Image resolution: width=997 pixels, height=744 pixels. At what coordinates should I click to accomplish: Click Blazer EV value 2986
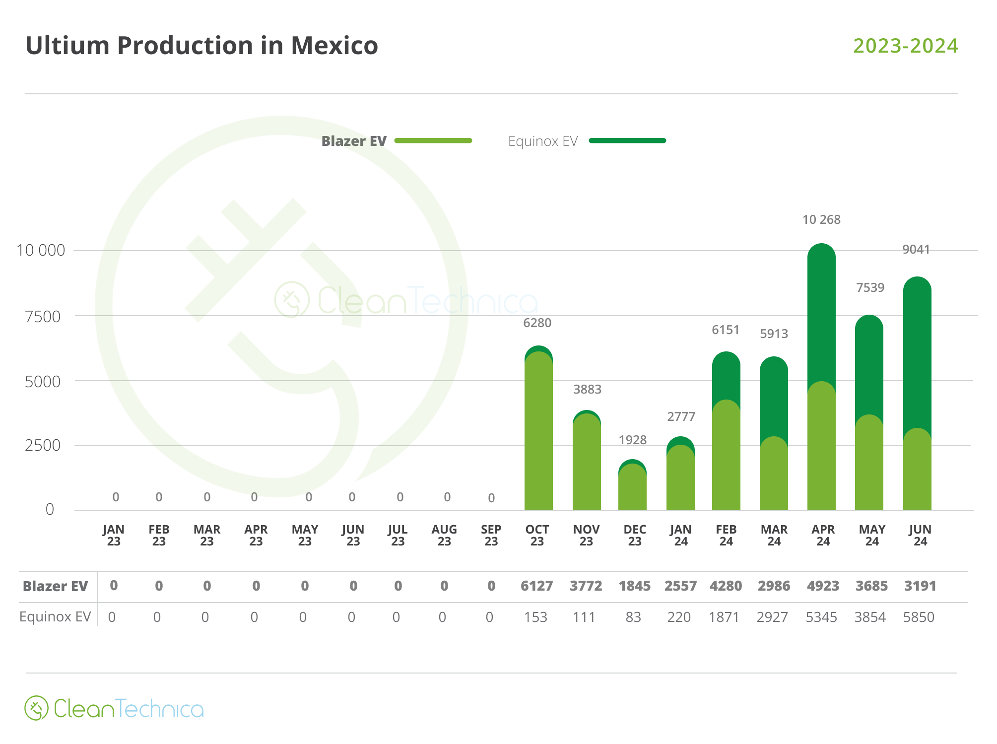click(774, 586)
